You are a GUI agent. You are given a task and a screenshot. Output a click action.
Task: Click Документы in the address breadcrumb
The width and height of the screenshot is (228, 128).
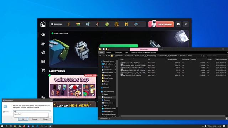click(x=119, y=56)
